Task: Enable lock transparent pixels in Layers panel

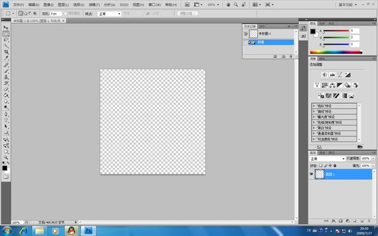Action: click(x=321, y=166)
